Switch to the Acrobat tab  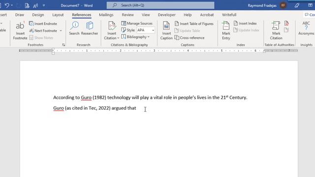207,15
